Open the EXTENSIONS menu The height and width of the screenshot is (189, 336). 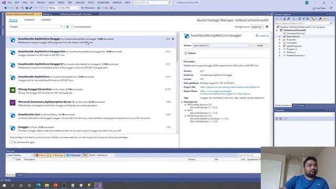click(x=103, y=3)
